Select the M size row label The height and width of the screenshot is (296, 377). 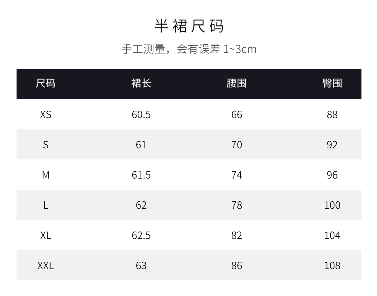pos(46,175)
